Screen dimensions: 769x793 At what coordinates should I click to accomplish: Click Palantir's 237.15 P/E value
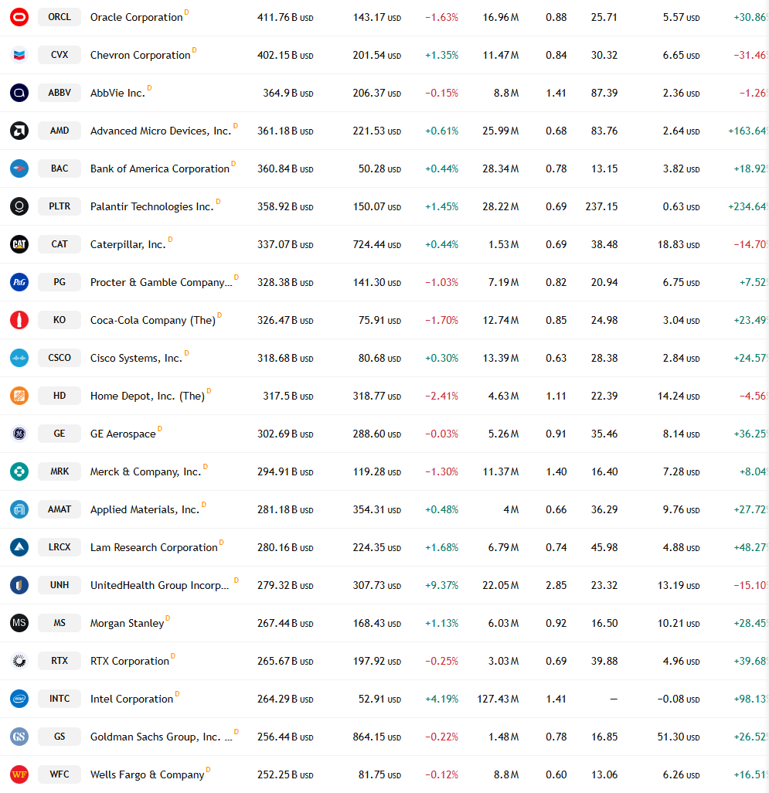pos(601,206)
